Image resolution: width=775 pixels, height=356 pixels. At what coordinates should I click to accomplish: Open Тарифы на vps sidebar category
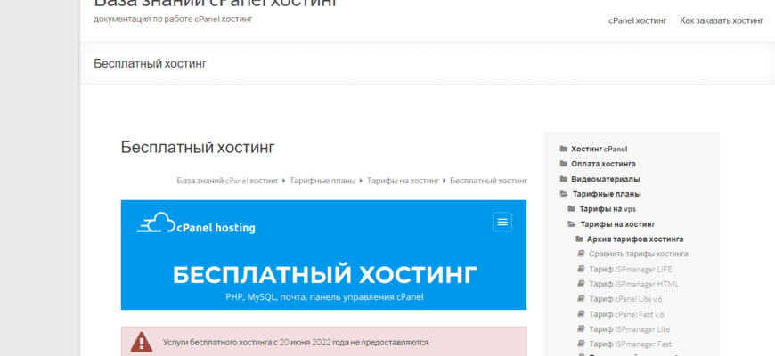pos(608,209)
